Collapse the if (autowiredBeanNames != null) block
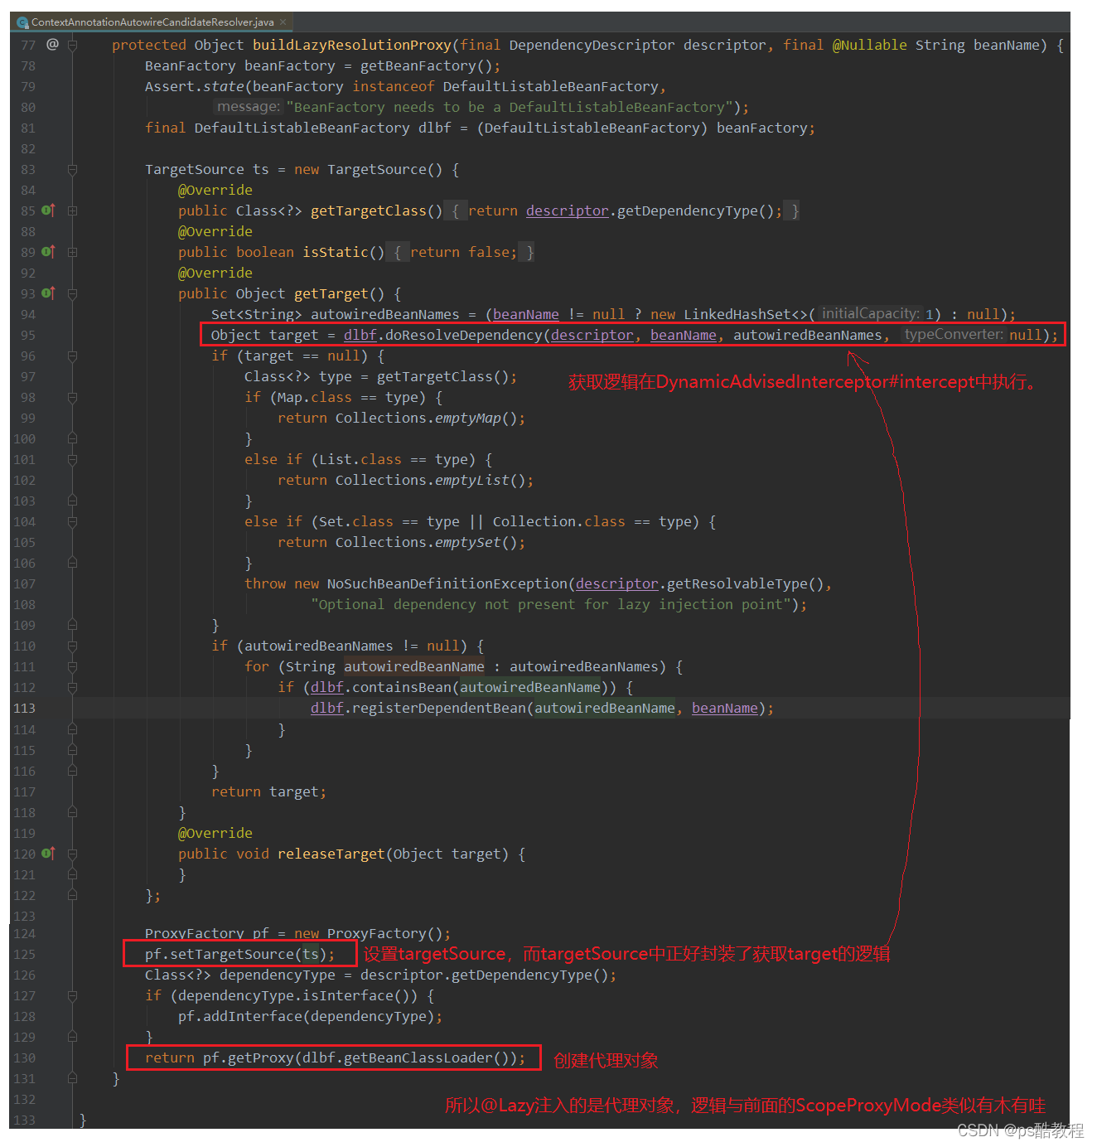The height and width of the screenshot is (1147, 1097). pyautogui.click(x=72, y=646)
